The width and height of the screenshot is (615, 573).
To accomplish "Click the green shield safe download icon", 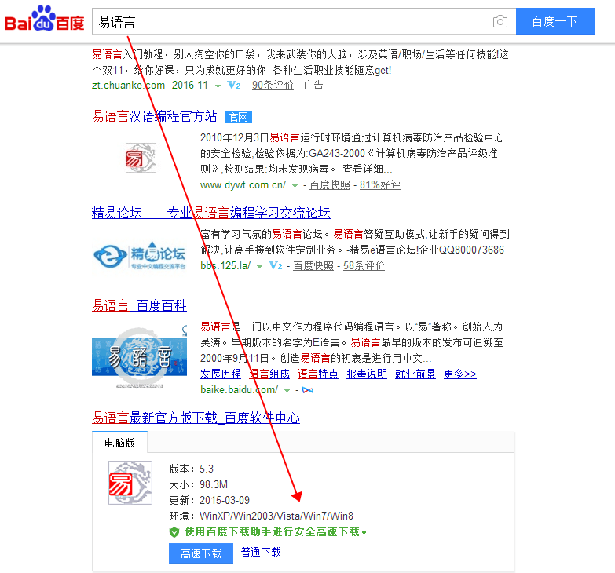I will click(x=174, y=532).
